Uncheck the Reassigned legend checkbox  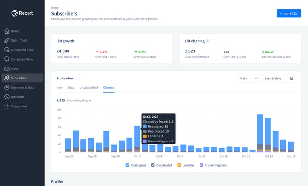[128, 165]
